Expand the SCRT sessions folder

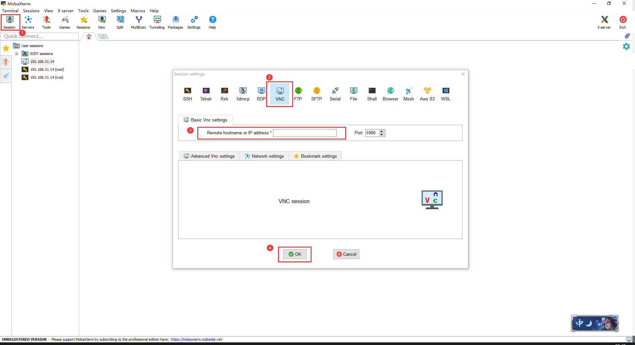point(16,54)
